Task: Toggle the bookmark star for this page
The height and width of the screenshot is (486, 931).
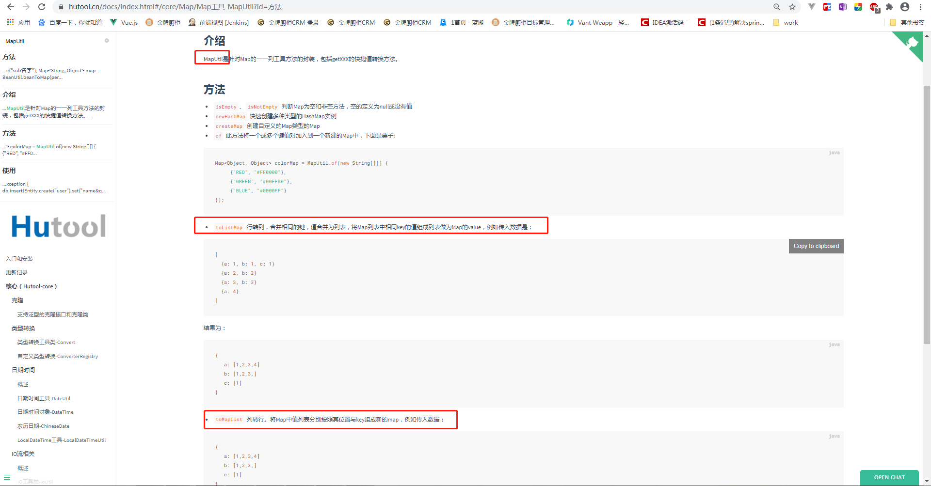Action: pos(792,7)
